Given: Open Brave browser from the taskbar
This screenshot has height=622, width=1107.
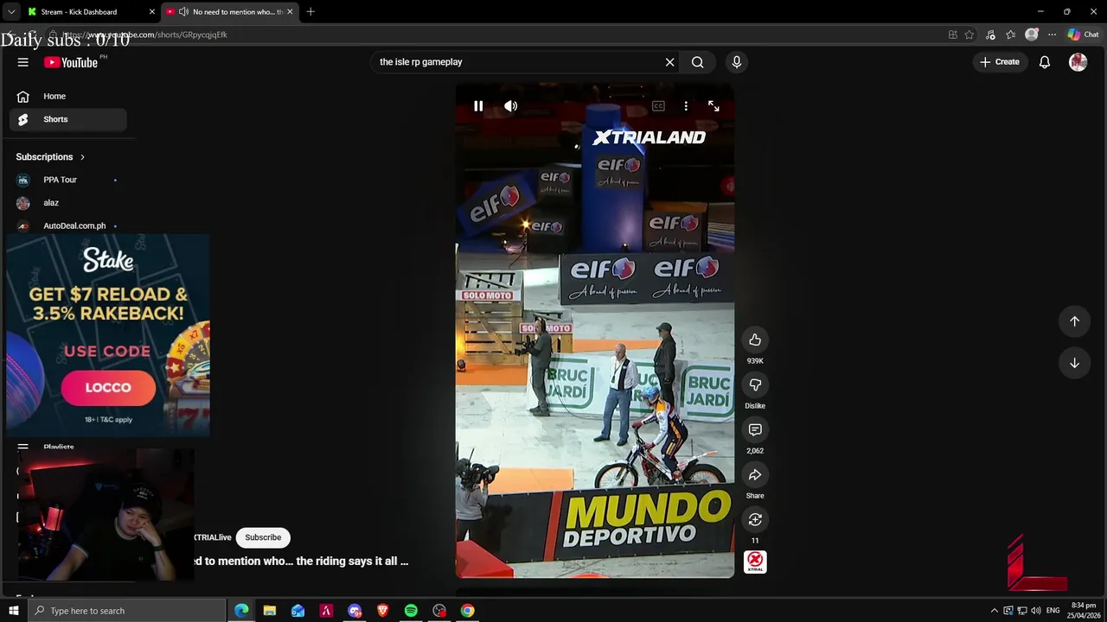Looking at the screenshot, I should pos(382,611).
